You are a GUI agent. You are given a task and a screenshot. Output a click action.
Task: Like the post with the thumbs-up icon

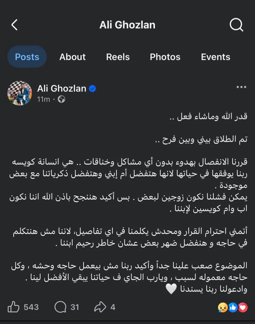14,307
